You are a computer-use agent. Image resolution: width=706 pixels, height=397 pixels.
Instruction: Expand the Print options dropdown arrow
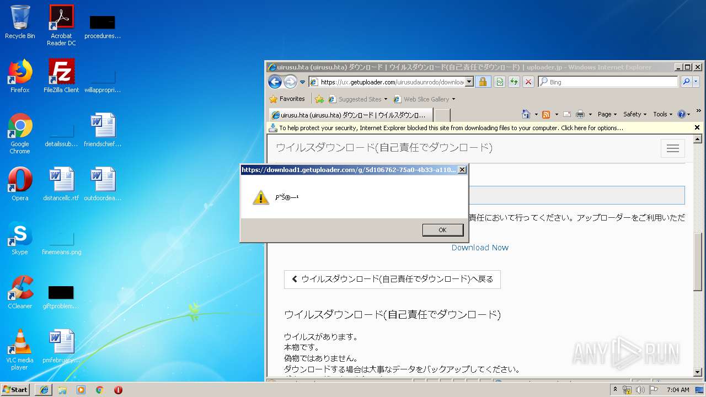(x=590, y=115)
